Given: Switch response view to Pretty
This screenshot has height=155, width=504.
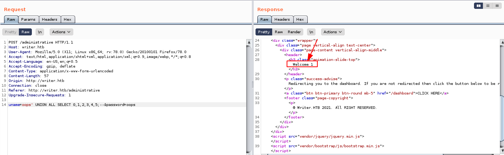Looking at the screenshot, I should coord(264,32).
